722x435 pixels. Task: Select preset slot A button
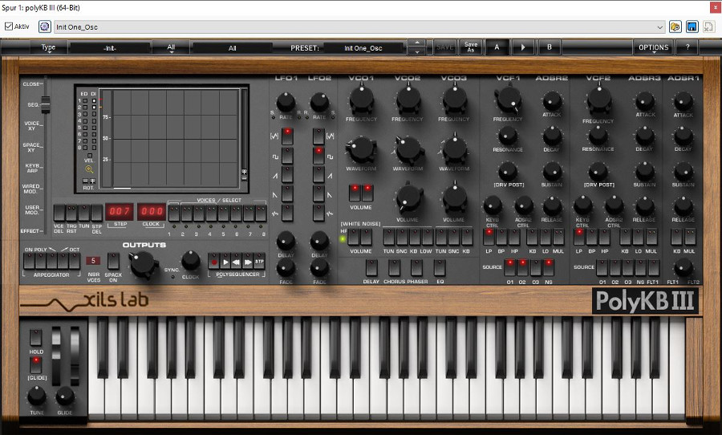(x=497, y=47)
